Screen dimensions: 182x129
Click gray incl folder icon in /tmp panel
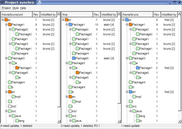click(x=70, y=111)
